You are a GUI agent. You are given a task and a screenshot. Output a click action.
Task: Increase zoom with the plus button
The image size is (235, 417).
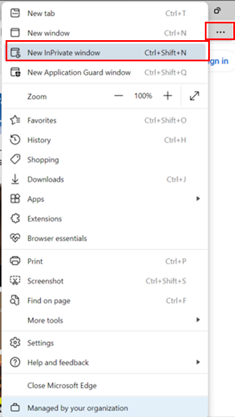coord(167,96)
